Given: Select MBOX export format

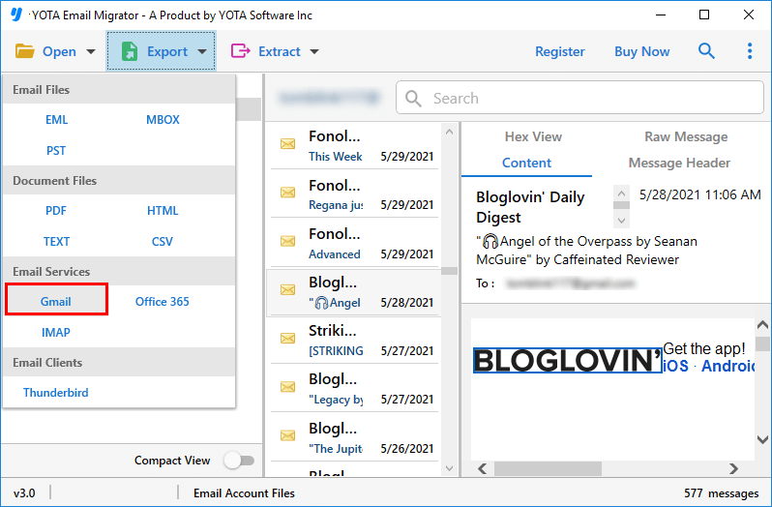Looking at the screenshot, I should coord(163,120).
